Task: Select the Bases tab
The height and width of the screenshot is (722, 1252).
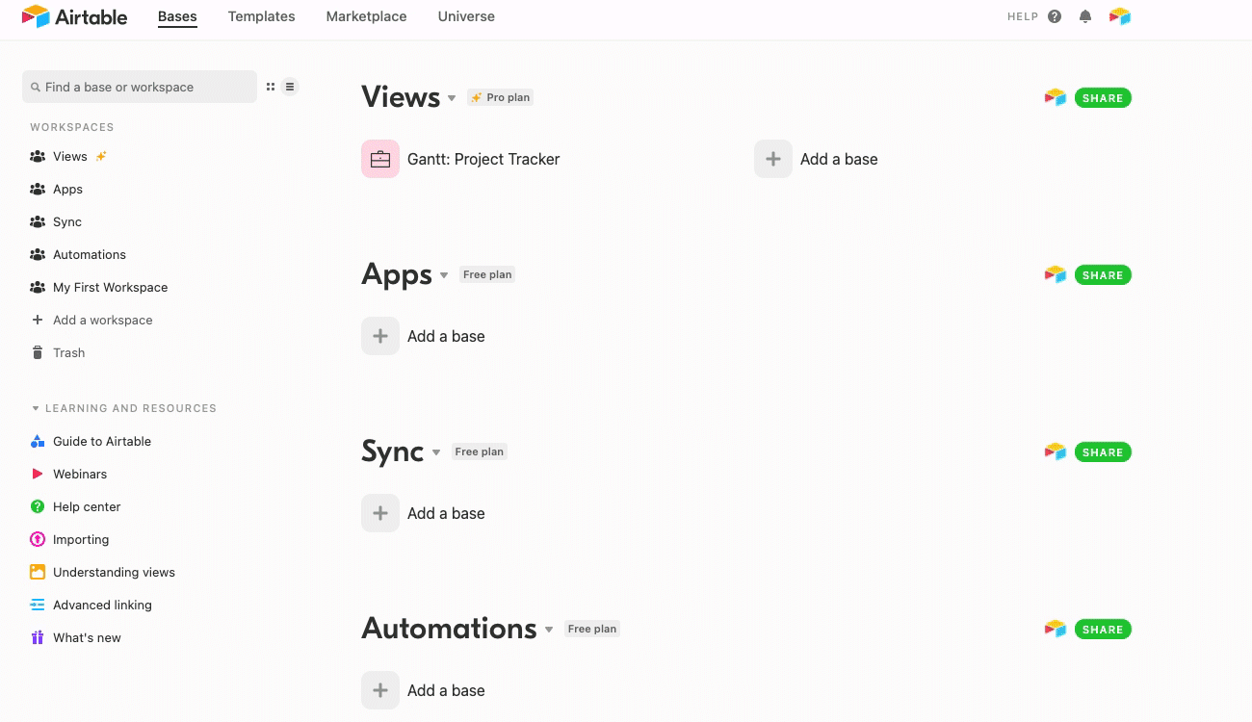Action: point(177,16)
